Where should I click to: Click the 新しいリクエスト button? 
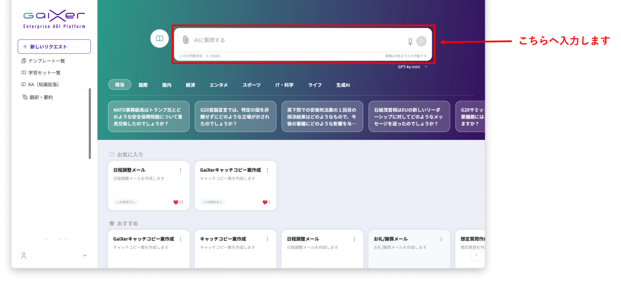click(x=54, y=47)
